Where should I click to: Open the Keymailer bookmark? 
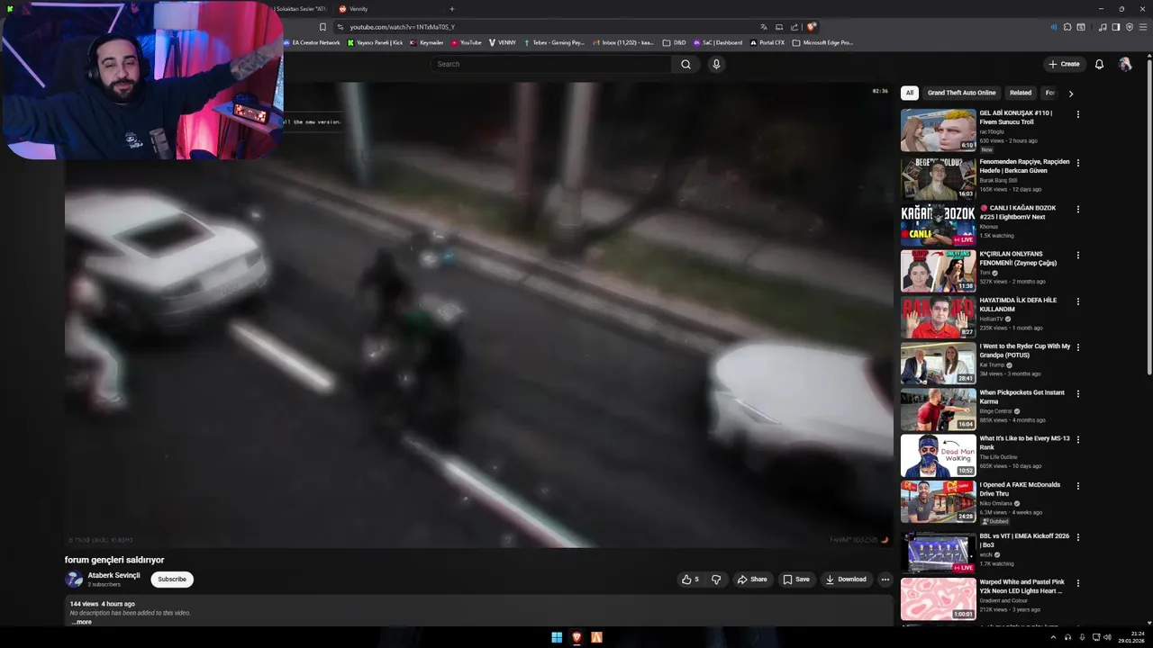click(427, 42)
